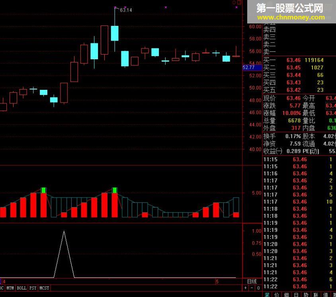Click the 换手 value 0.17%
The width and height of the screenshot is (336, 297).
point(293,136)
